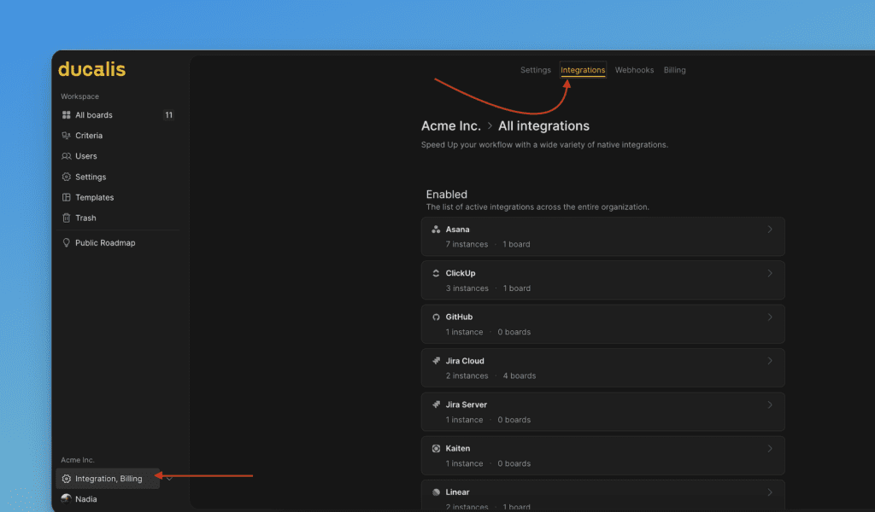Switch to the Webhooks tab
The height and width of the screenshot is (512, 875).
(x=634, y=70)
